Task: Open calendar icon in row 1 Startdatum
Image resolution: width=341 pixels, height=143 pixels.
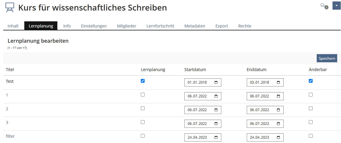Action: [x=216, y=96]
